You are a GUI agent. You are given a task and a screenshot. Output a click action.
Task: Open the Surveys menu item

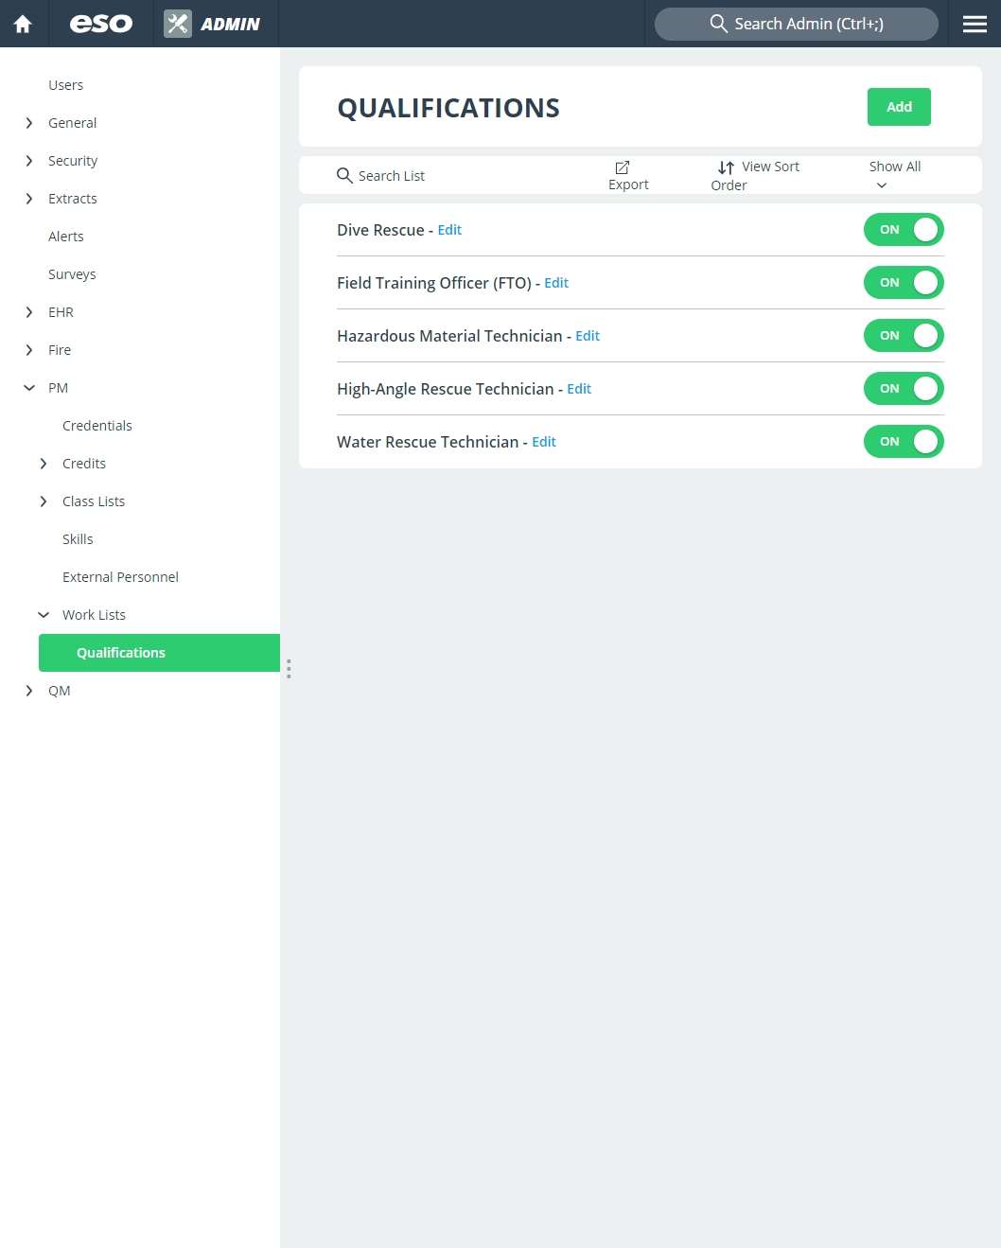coord(72,274)
